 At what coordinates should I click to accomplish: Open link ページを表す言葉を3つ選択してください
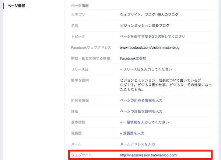[x=152, y=37]
